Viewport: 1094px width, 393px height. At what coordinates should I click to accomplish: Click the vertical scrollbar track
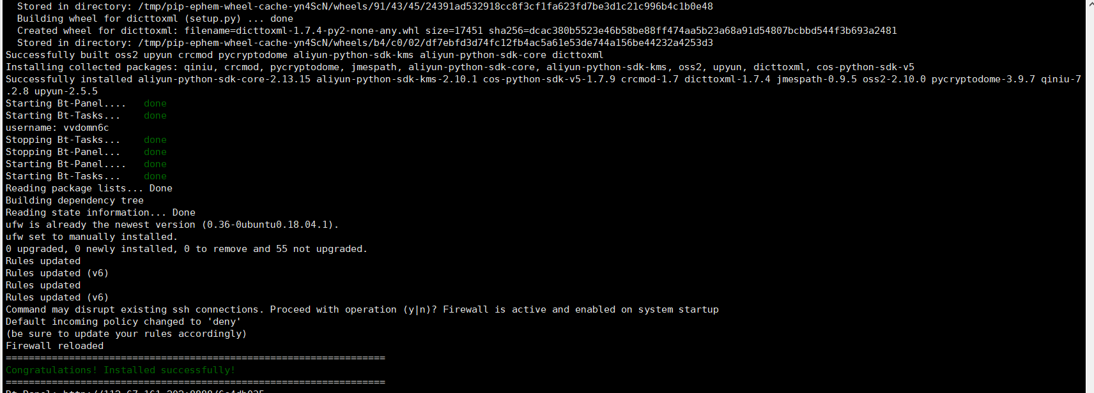(x=1090, y=191)
